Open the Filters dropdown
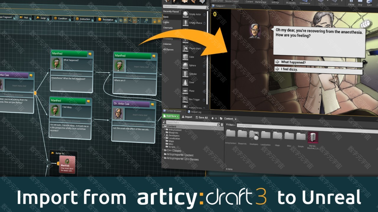Viewport: 378px width, 212px height. (230, 125)
